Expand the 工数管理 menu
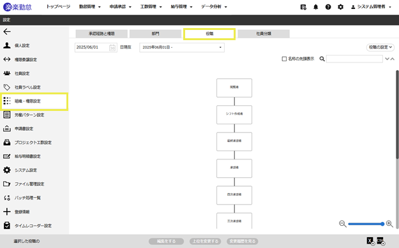The height and width of the screenshot is (248, 399). tap(151, 7)
